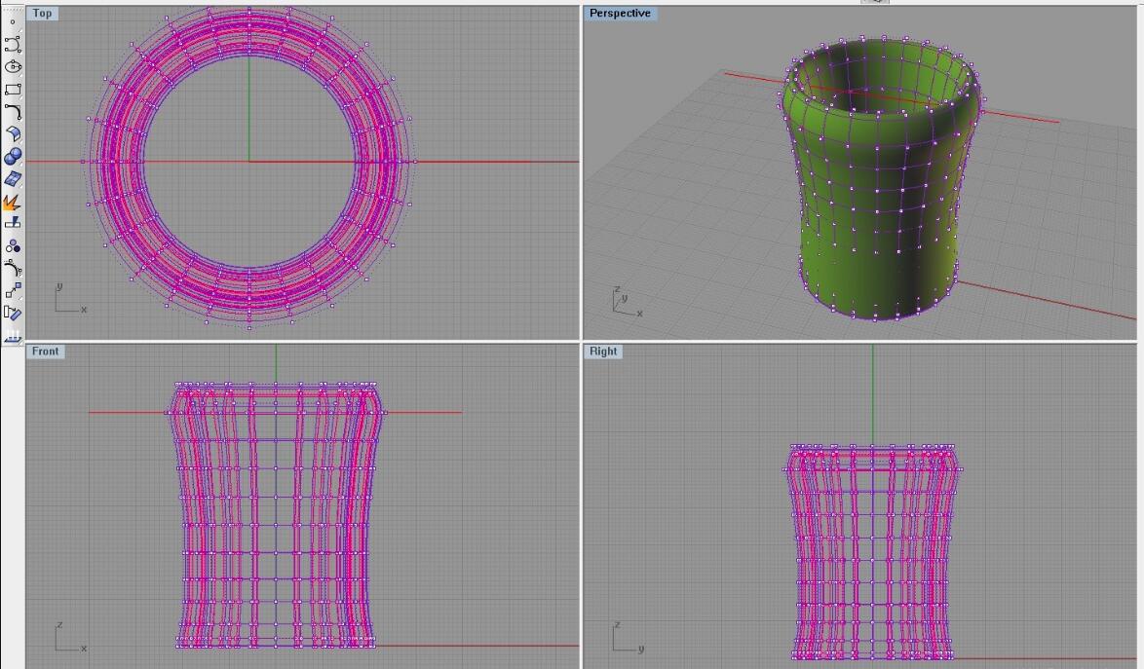The width and height of the screenshot is (1144, 669).
Task: Click the Perspective viewport label
Action: click(619, 14)
